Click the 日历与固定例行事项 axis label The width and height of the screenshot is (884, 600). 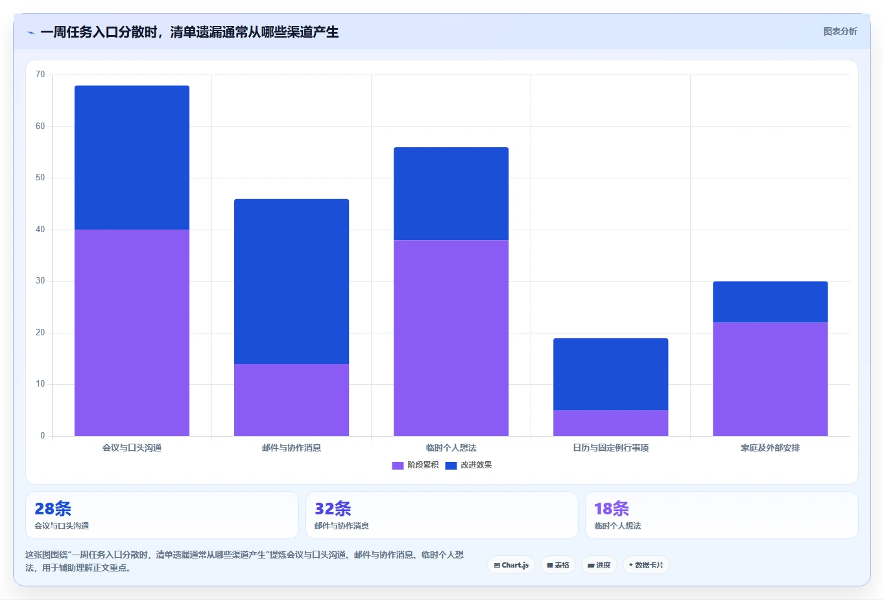610,448
